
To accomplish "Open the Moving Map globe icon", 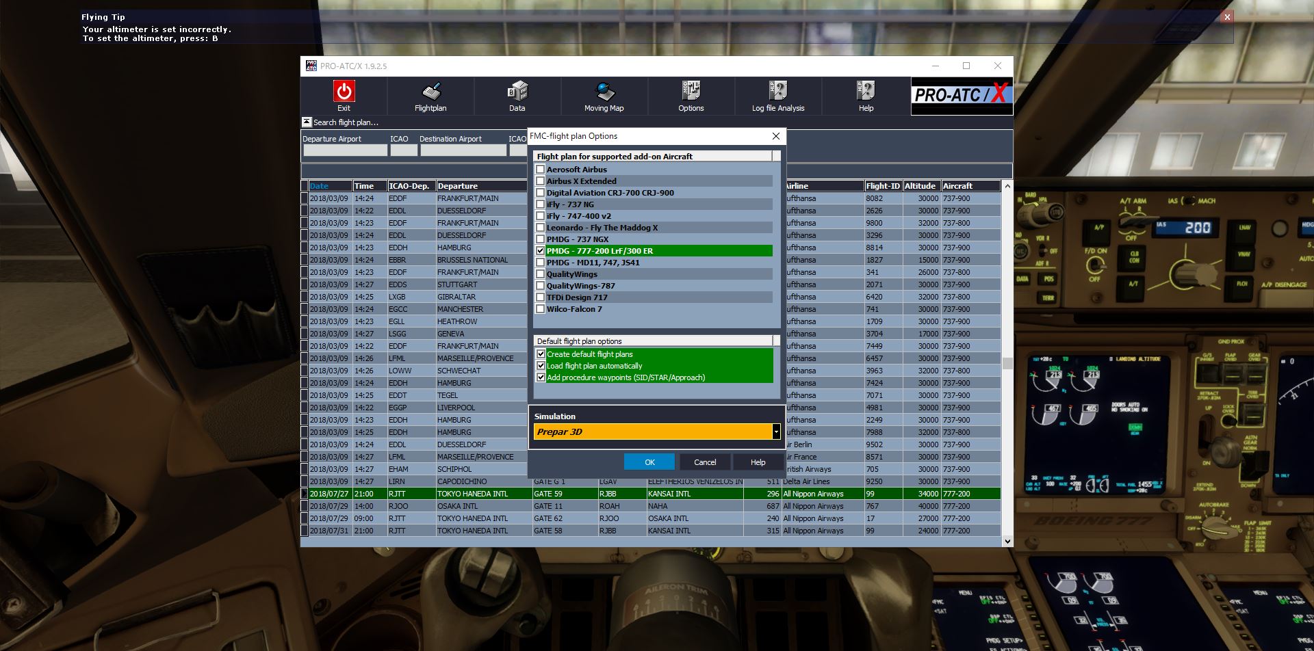I will (604, 91).
